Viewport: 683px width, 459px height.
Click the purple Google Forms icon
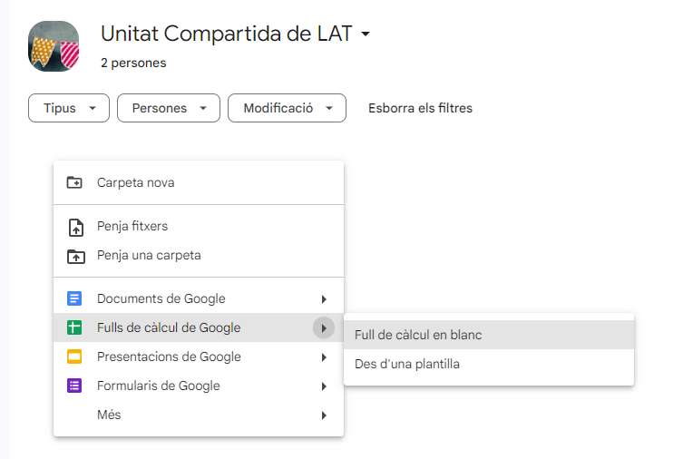(75, 386)
